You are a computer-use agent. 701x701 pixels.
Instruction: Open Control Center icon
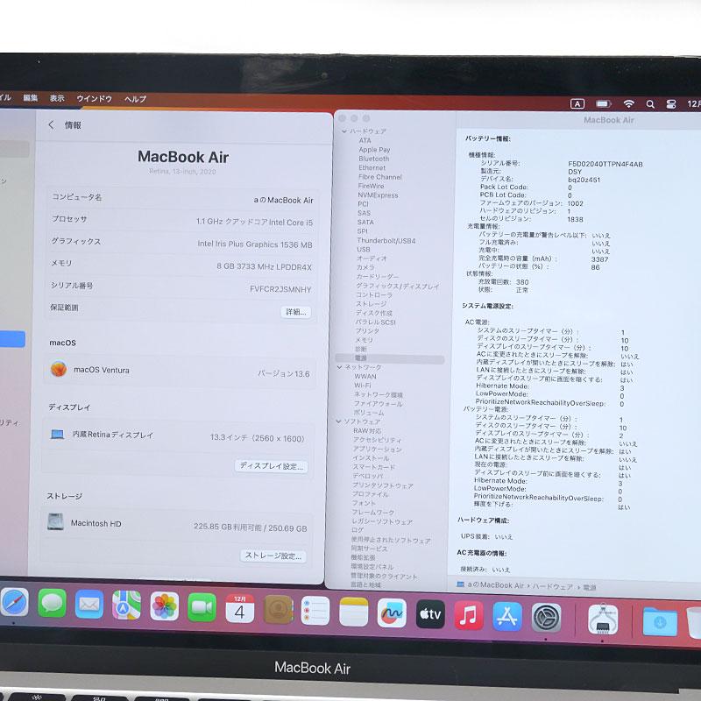671,104
